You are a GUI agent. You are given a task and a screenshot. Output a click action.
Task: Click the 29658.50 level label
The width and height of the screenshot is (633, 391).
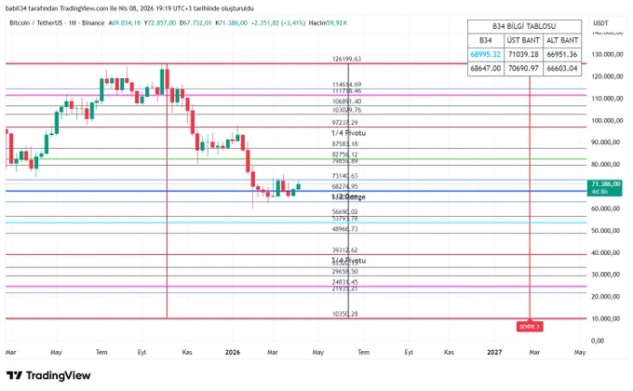pos(344,272)
